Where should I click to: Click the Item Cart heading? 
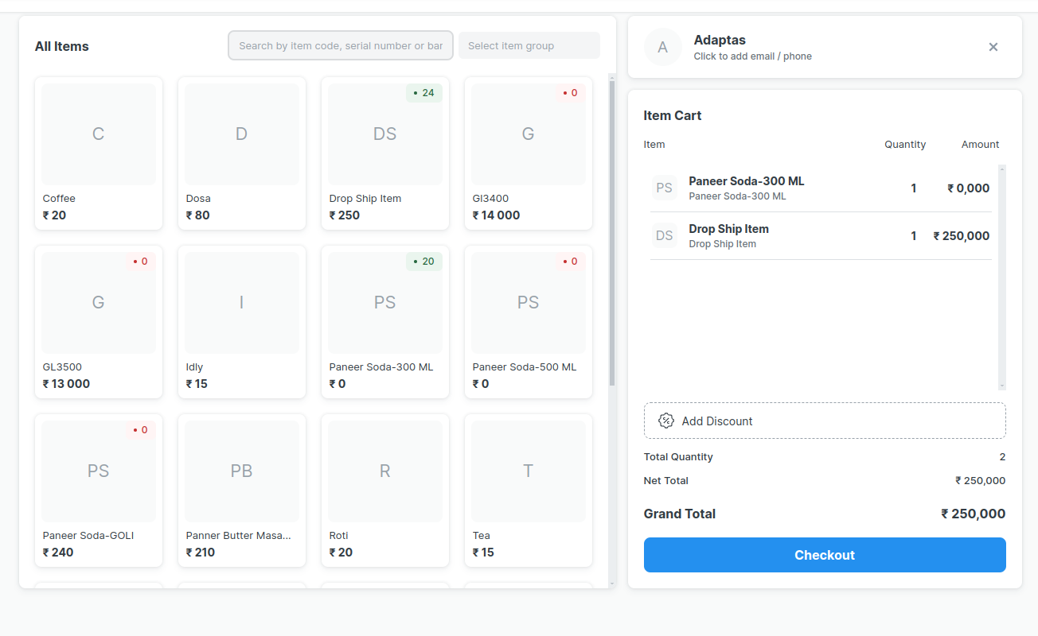tap(673, 115)
